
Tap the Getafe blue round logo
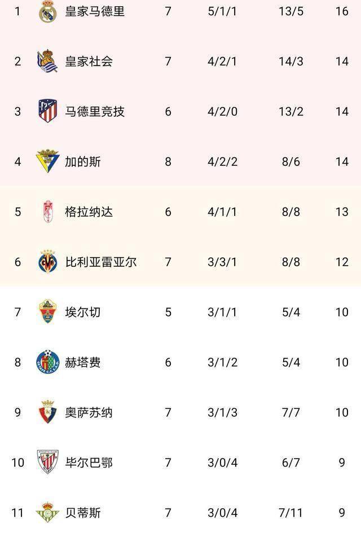coord(47,362)
